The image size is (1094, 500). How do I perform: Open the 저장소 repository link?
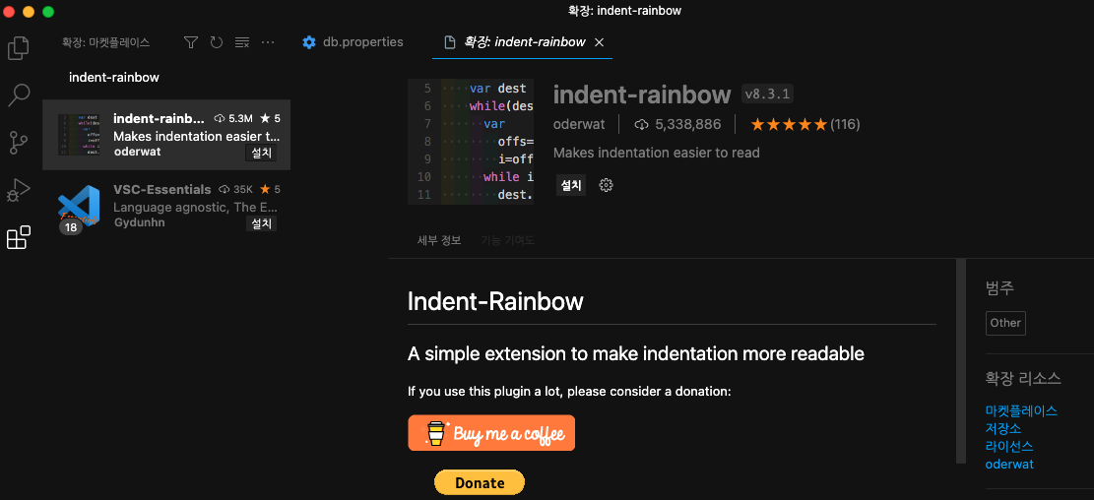pos(1003,428)
